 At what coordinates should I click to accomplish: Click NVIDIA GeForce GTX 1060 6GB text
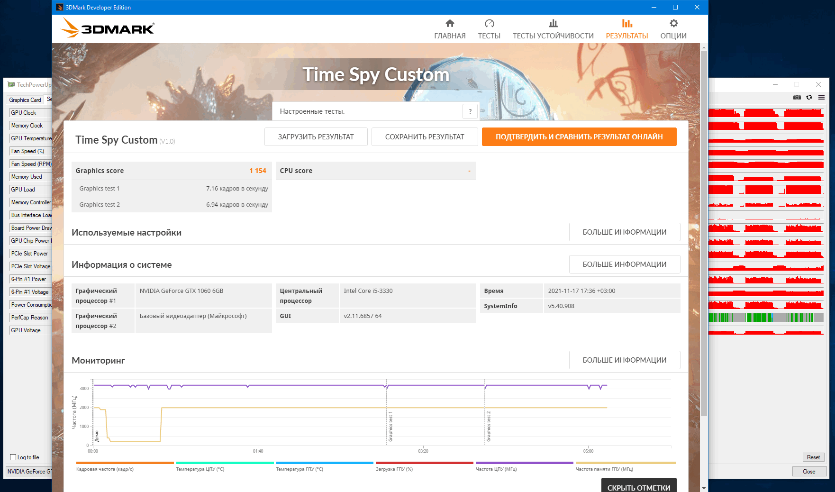pos(182,291)
